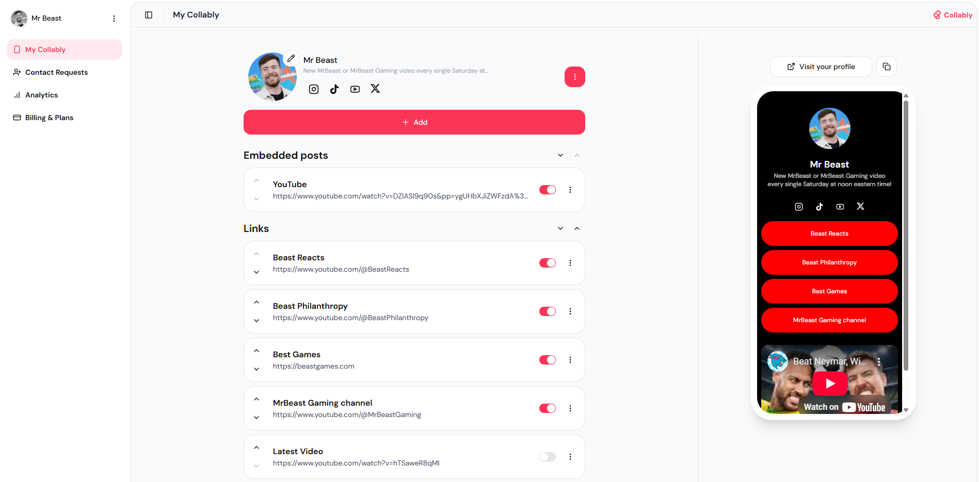Click scroll down arrow in phone preview
Image resolution: width=979 pixels, height=482 pixels.
pos(906,410)
